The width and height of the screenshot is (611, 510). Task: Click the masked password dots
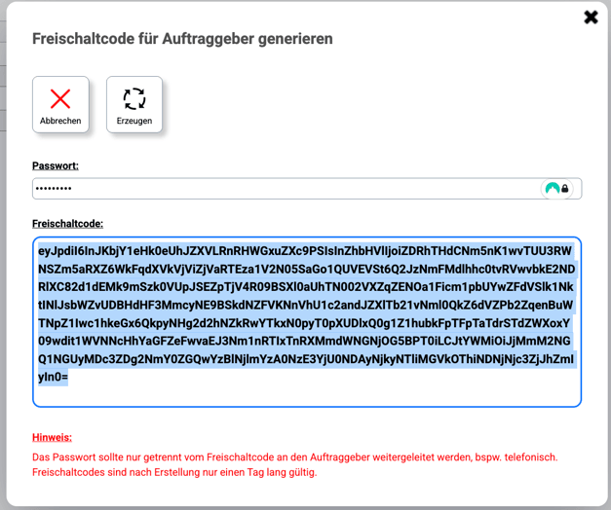53,189
